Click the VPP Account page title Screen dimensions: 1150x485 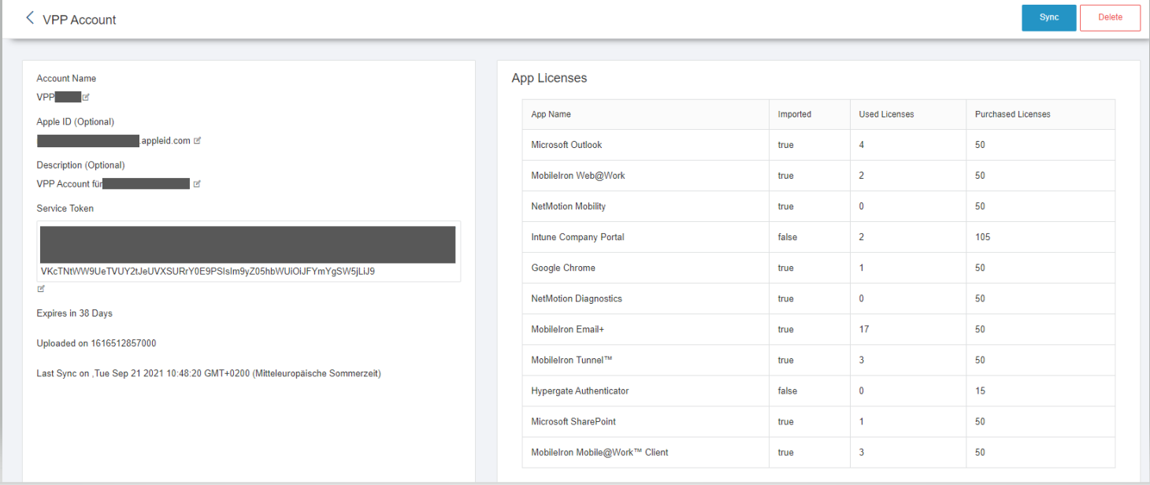(80, 20)
